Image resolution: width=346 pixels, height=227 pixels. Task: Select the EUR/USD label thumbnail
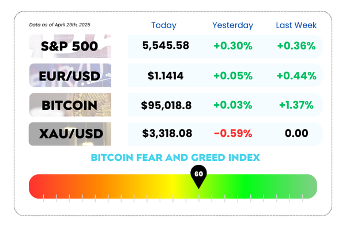[70, 75]
